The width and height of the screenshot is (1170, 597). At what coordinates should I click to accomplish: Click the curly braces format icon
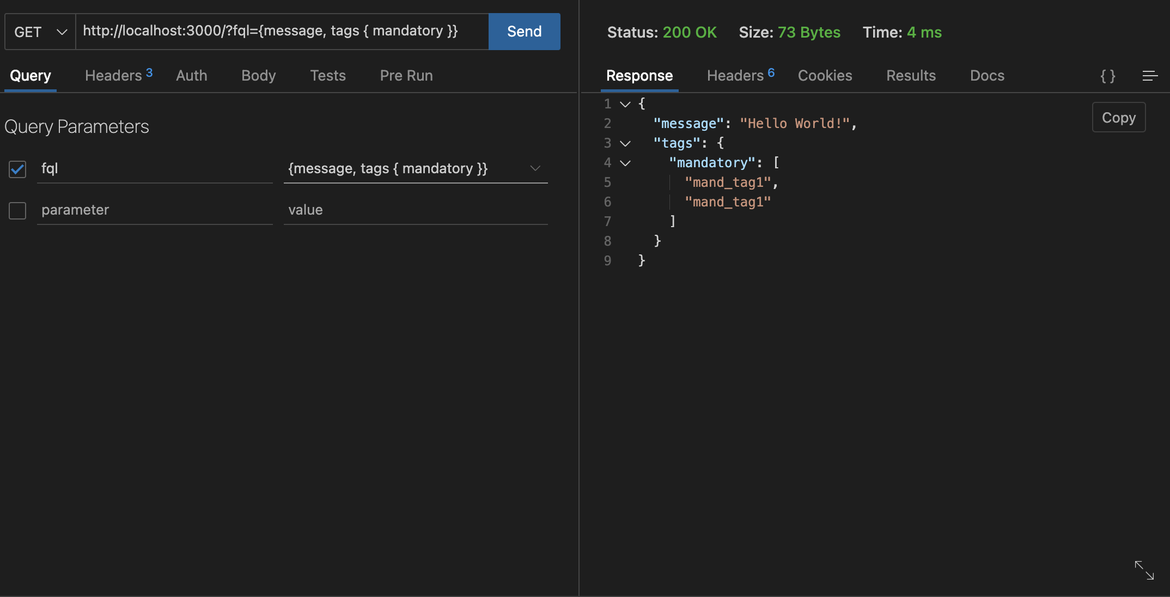(x=1108, y=76)
